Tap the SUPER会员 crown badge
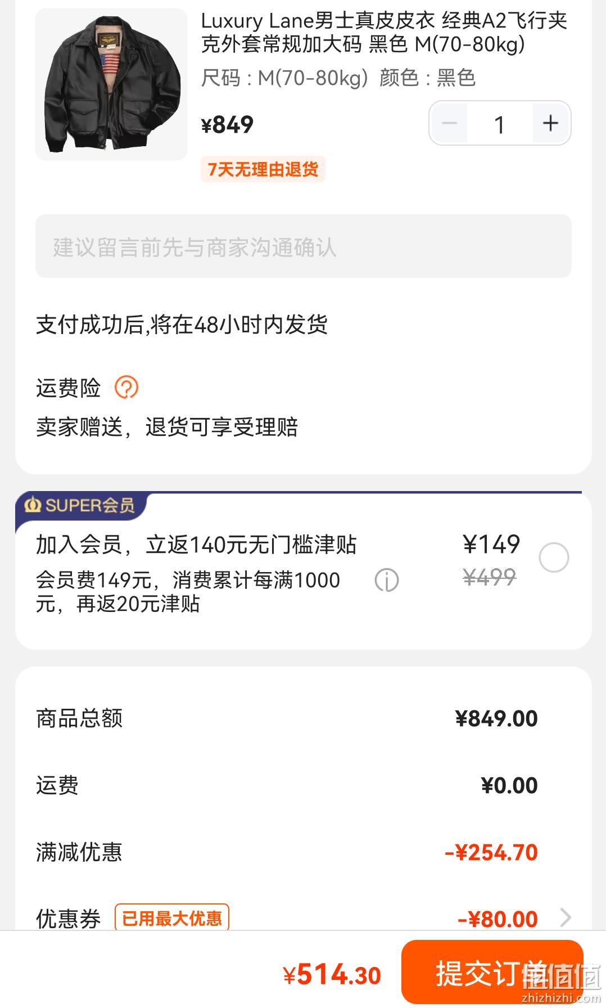This screenshot has width=606, height=1008. click(80, 505)
